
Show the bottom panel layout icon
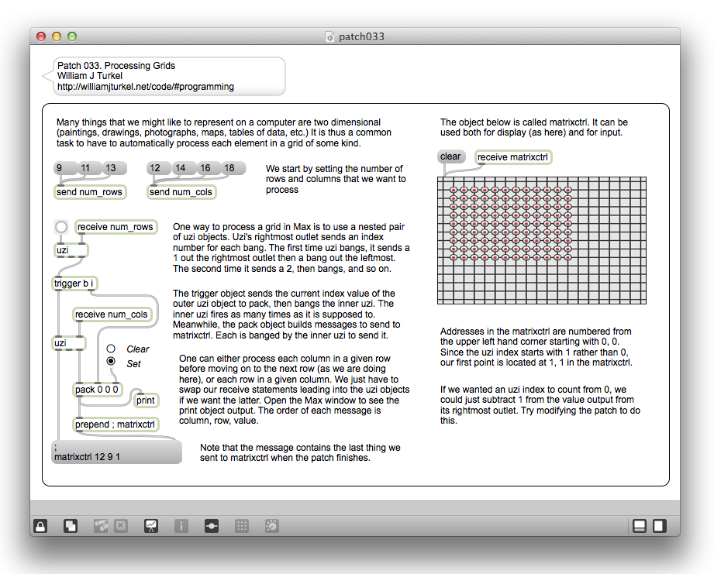pyautogui.click(x=640, y=526)
